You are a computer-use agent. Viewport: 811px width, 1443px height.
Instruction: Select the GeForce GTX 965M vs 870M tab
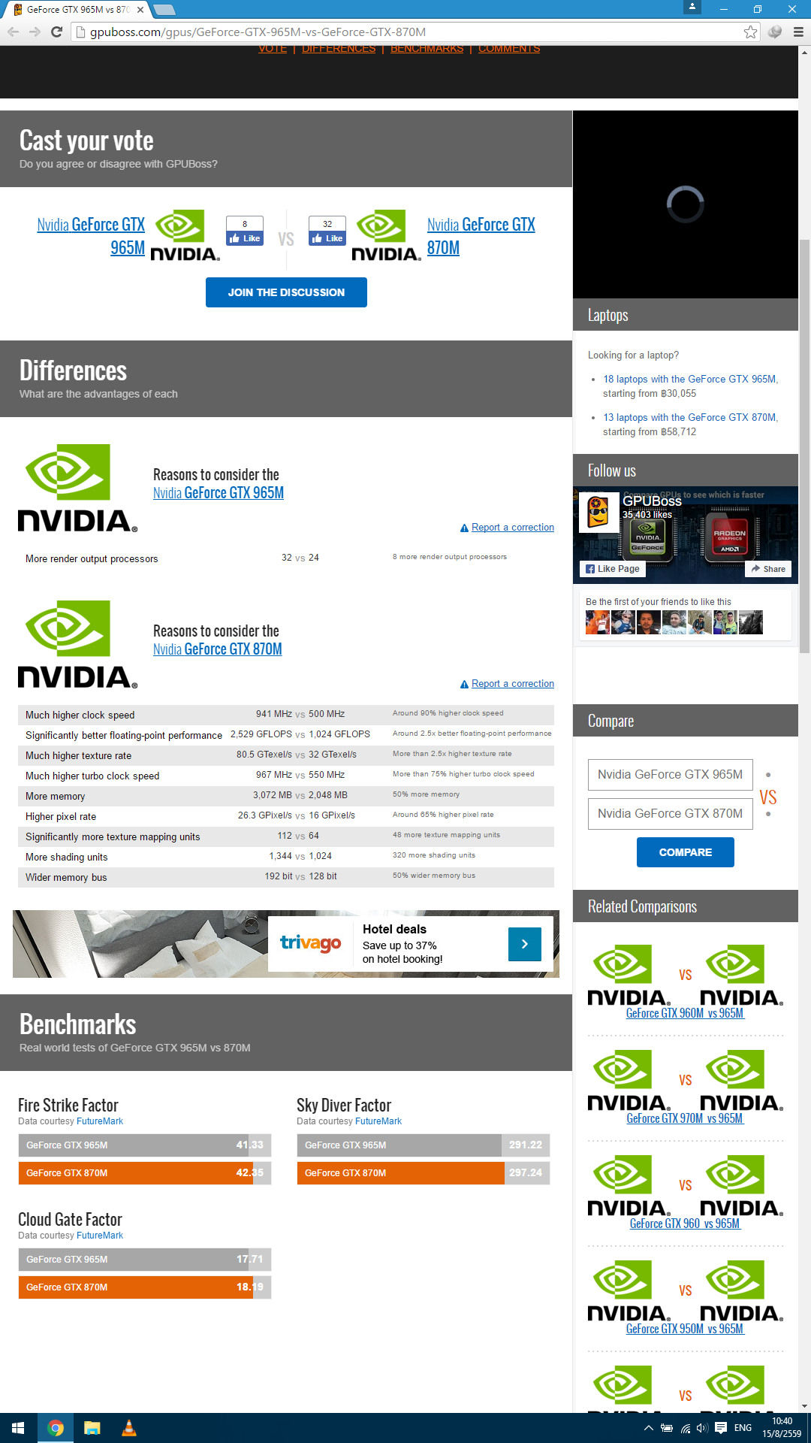[x=75, y=10]
